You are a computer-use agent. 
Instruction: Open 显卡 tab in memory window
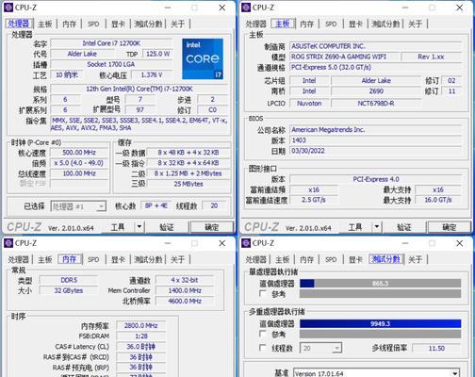pyautogui.click(x=118, y=259)
